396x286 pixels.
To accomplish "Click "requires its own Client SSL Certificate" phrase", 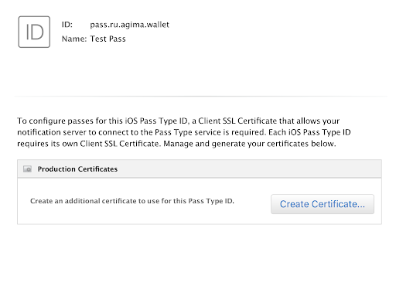I will (x=87, y=144).
